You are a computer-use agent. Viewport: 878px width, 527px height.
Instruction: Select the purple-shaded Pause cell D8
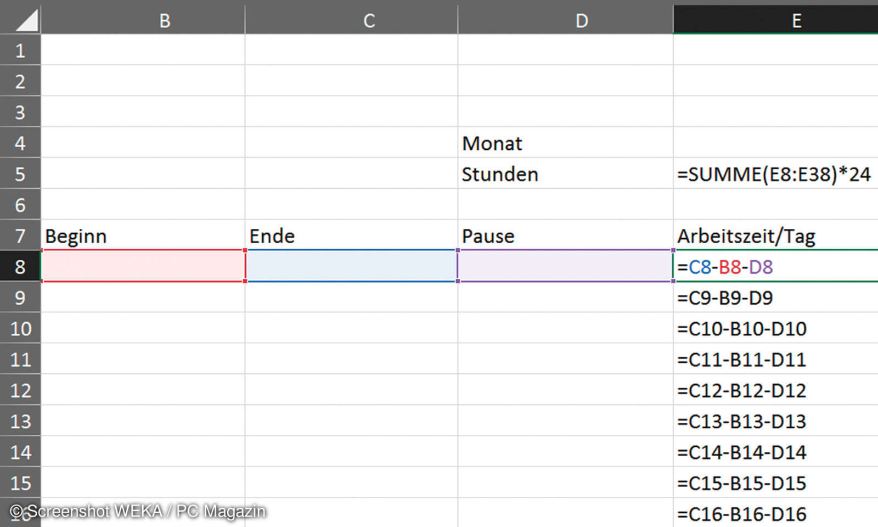[565, 267]
